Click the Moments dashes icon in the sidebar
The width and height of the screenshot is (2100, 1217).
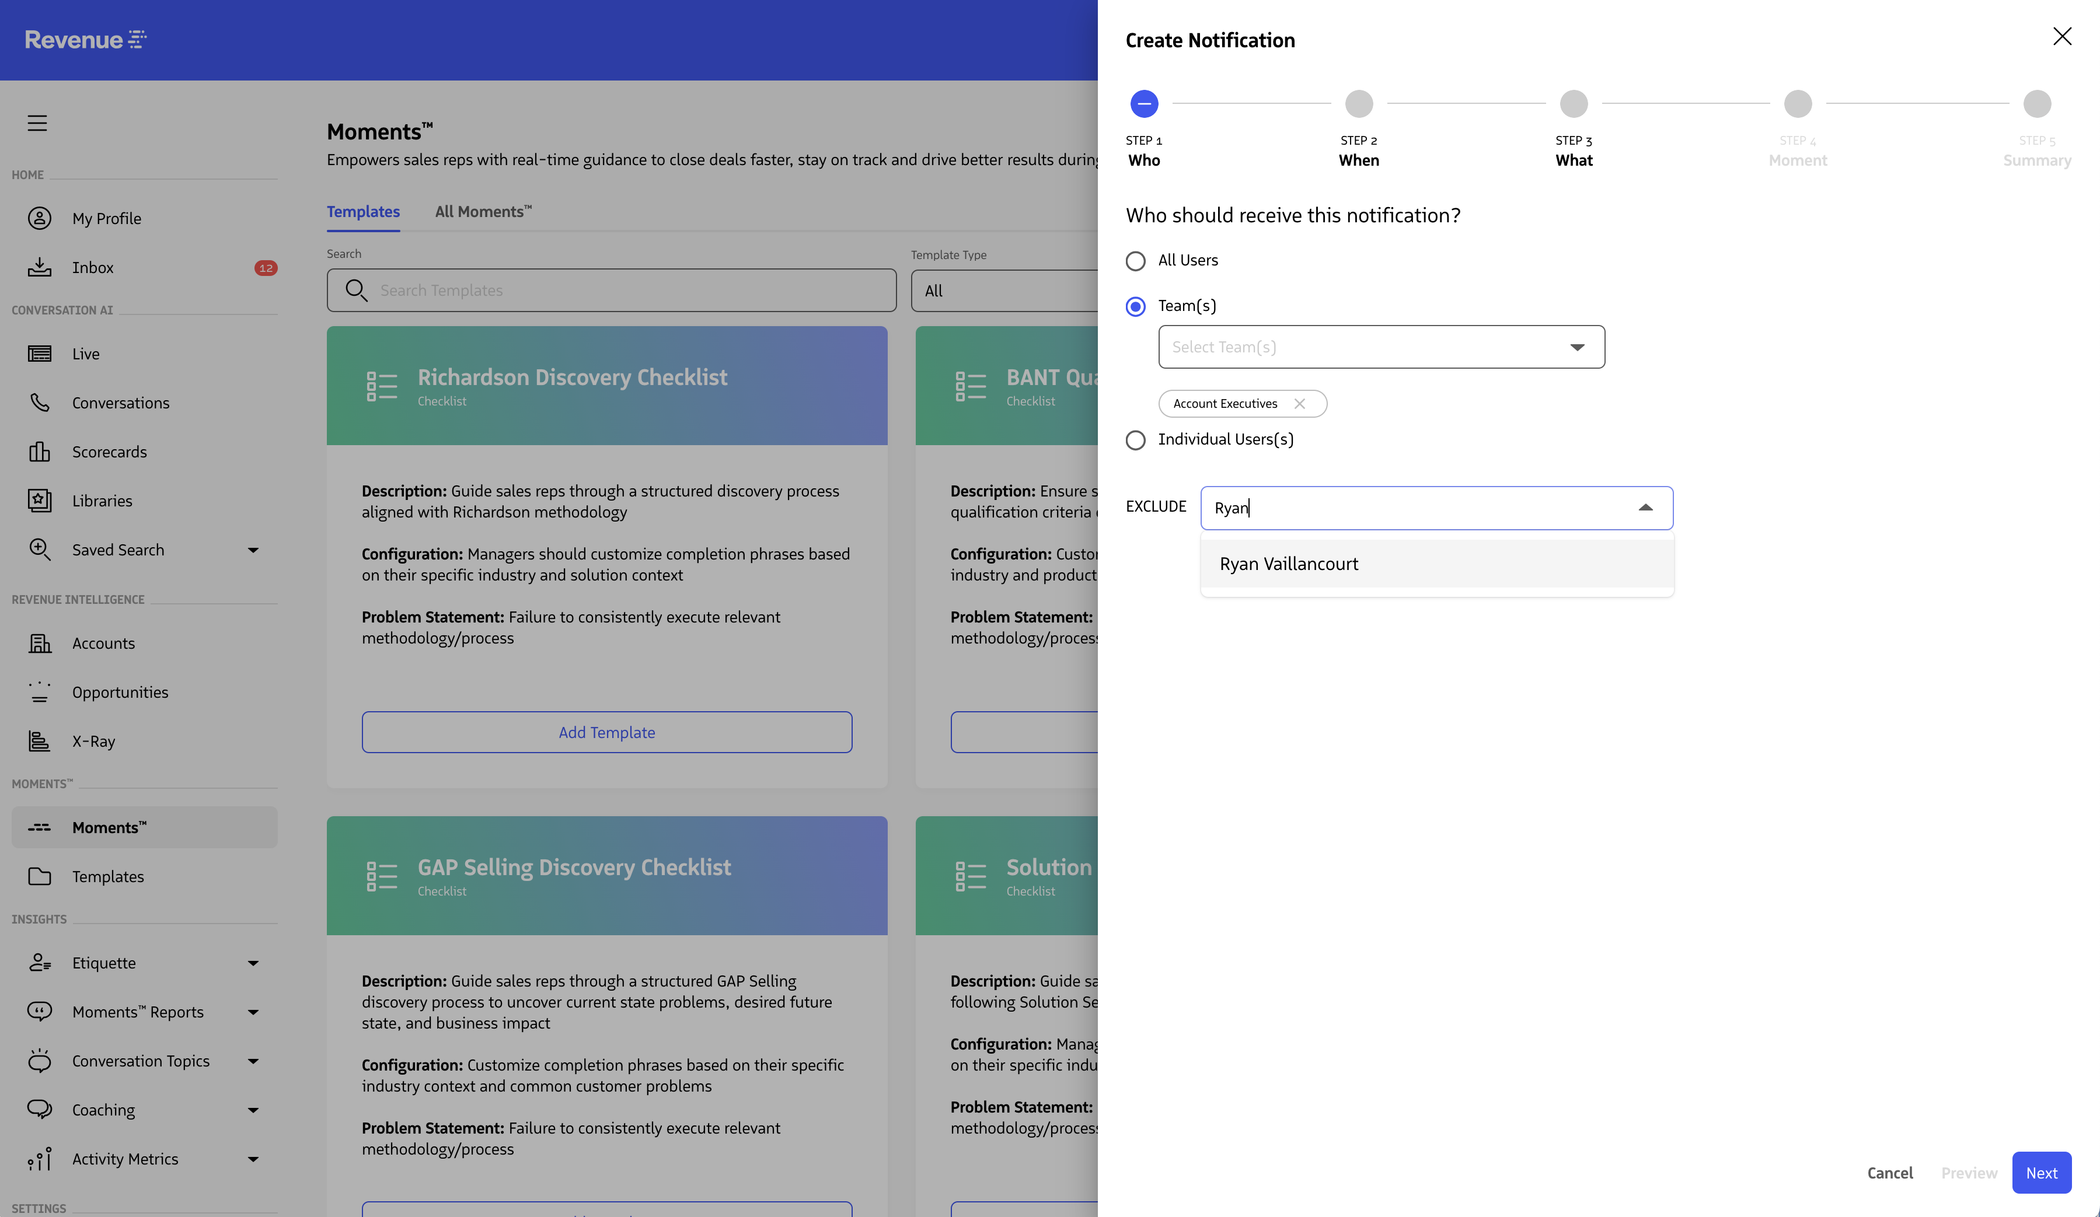[39, 828]
